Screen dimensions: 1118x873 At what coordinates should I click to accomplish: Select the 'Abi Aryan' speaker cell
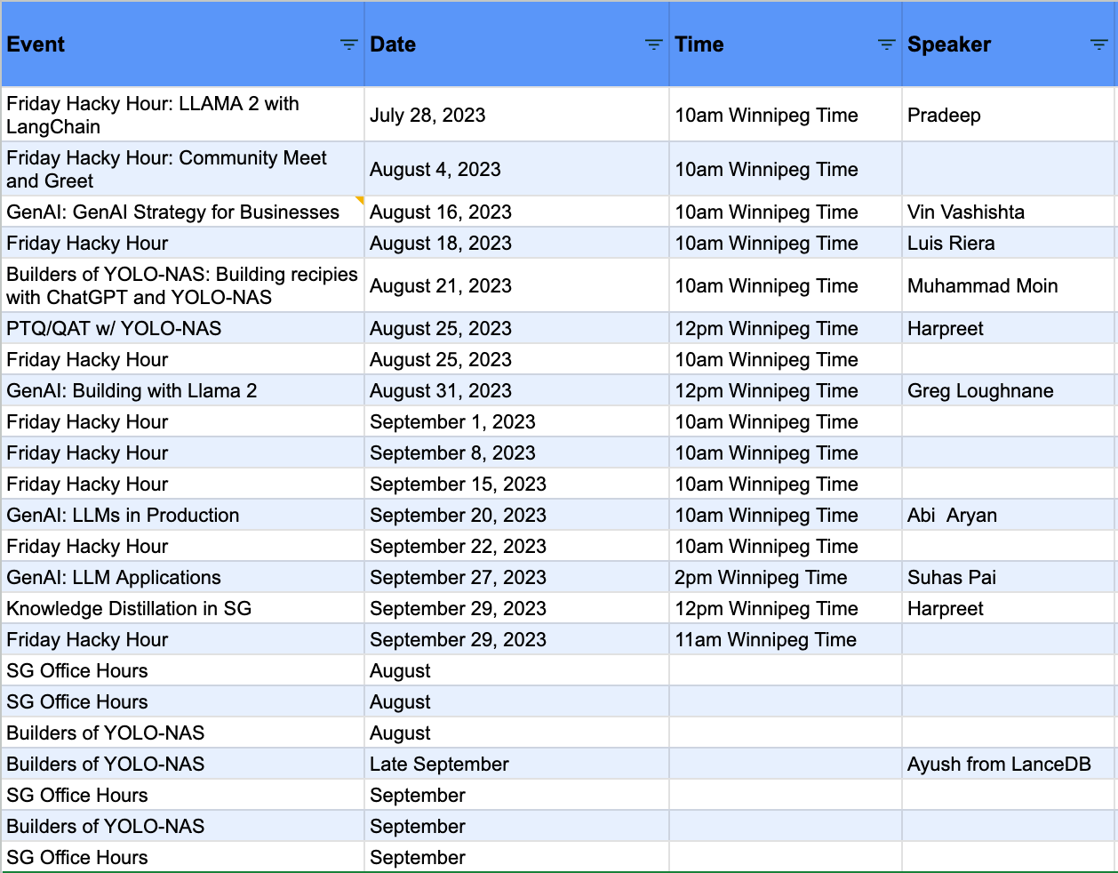(x=1009, y=515)
